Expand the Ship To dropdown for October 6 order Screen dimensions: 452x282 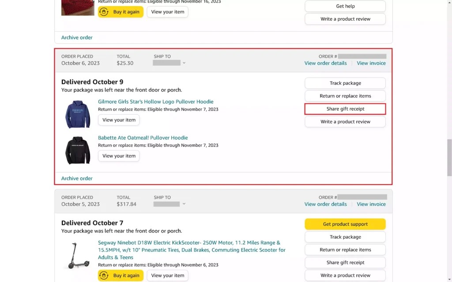tap(184, 63)
